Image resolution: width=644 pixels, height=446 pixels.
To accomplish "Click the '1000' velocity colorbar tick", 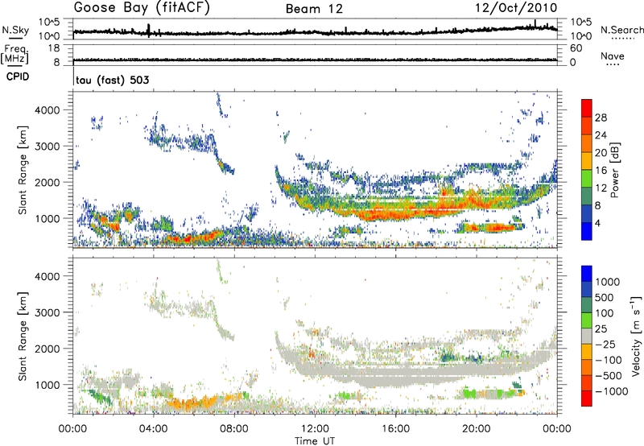I will 608,282.
